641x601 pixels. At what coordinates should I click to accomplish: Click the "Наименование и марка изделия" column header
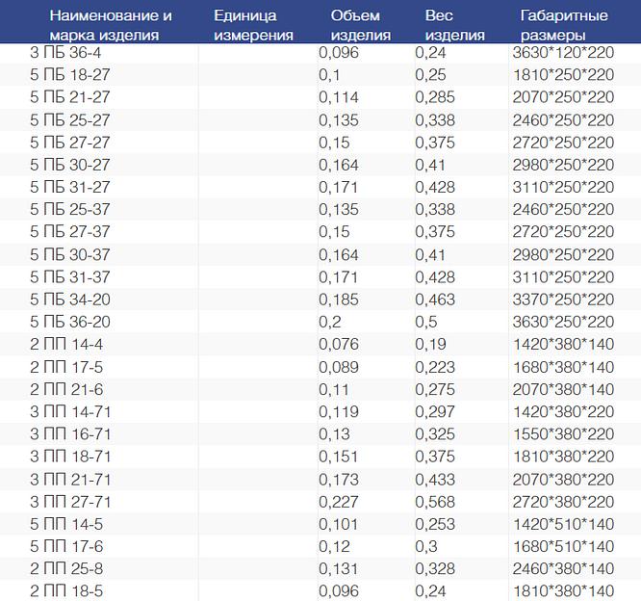click(111, 26)
